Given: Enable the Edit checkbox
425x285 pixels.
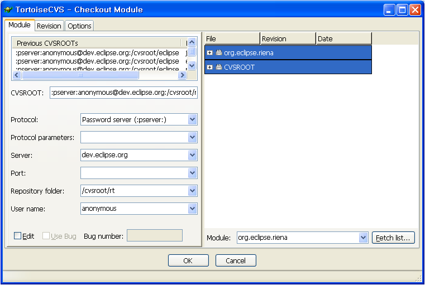Looking at the screenshot, I should pos(17,236).
